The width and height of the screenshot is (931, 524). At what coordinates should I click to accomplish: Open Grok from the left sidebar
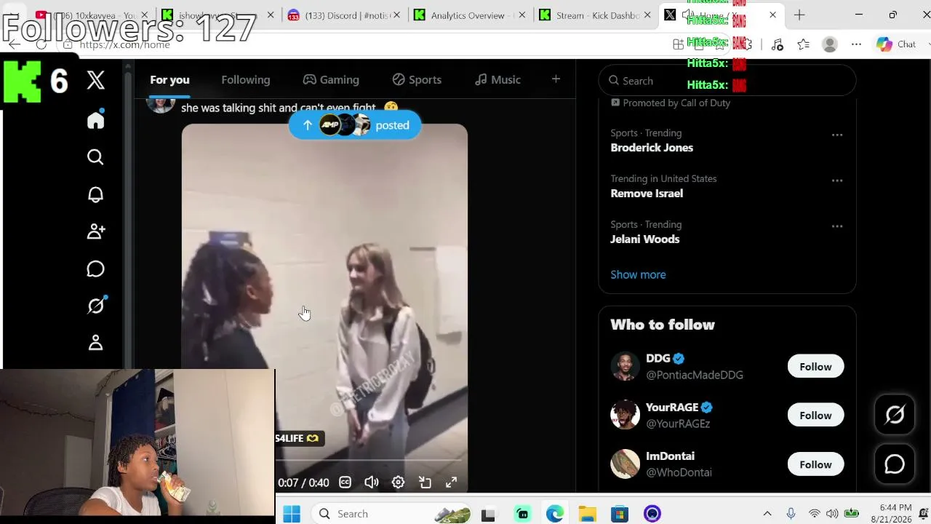point(95,306)
